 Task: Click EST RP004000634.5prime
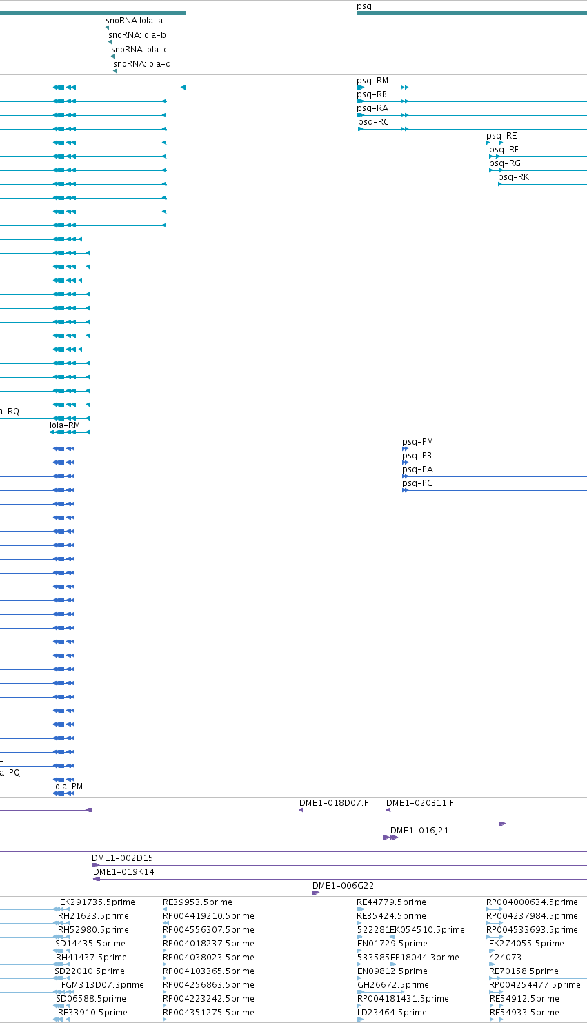click(532, 902)
